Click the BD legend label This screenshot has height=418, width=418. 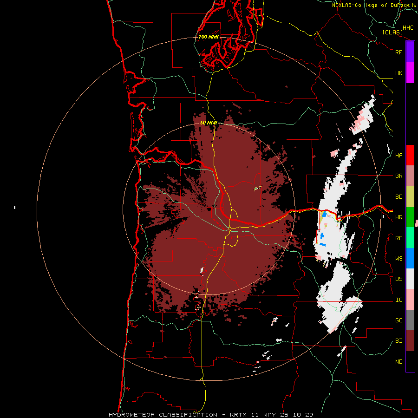click(398, 197)
